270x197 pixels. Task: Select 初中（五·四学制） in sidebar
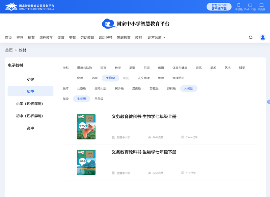coord(30,116)
